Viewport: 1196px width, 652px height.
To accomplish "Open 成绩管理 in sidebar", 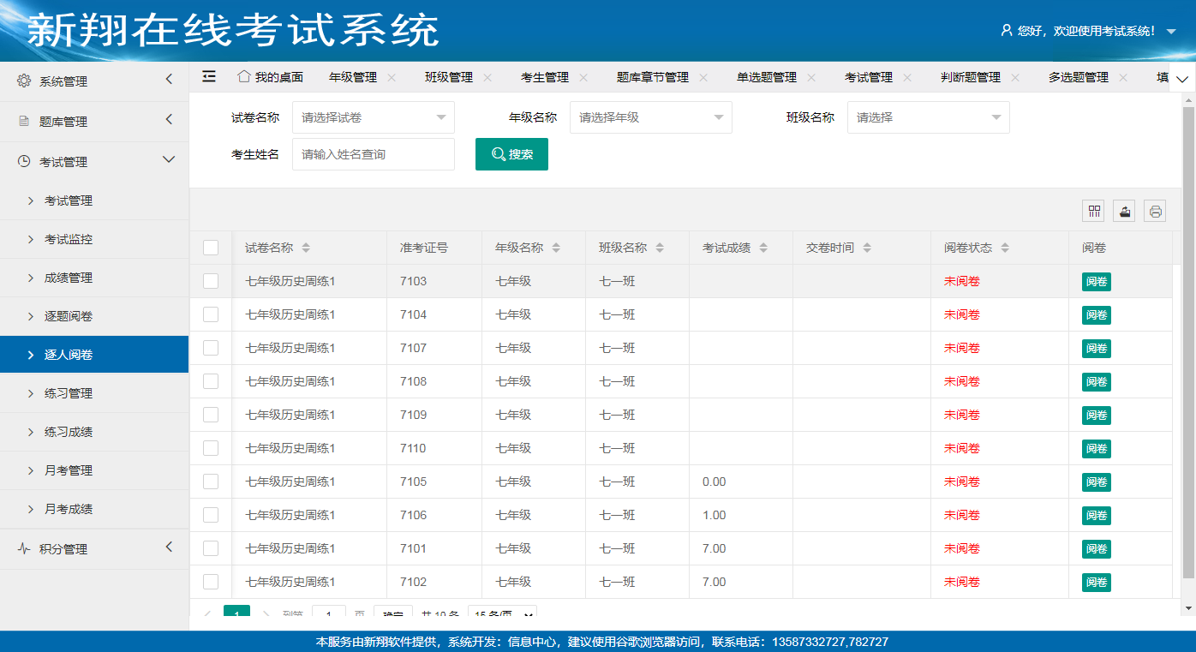I will point(69,278).
